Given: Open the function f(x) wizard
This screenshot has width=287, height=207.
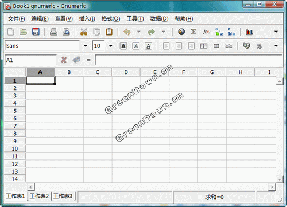Looking at the screenshot, I should (207, 32).
